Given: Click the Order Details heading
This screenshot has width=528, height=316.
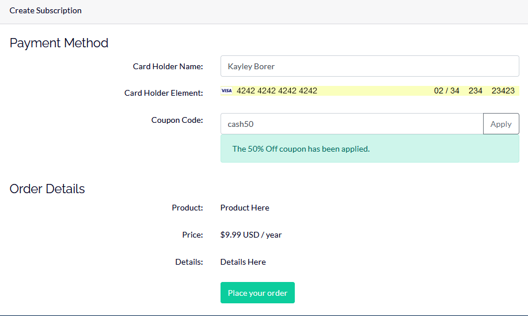Looking at the screenshot, I should point(47,189).
